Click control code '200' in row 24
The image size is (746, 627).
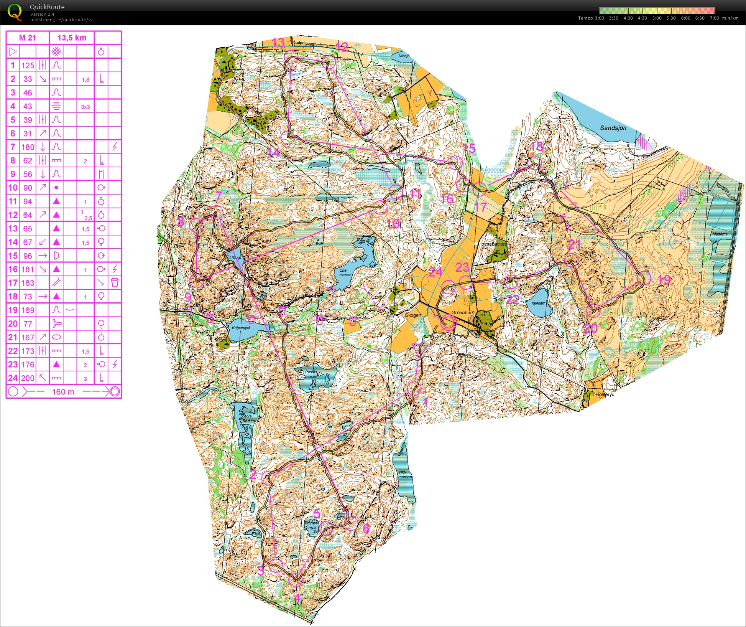click(x=28, y=378)
